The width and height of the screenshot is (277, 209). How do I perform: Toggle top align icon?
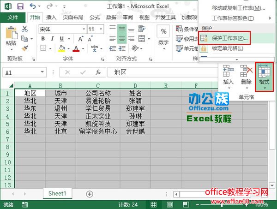[x=113, y=29]
